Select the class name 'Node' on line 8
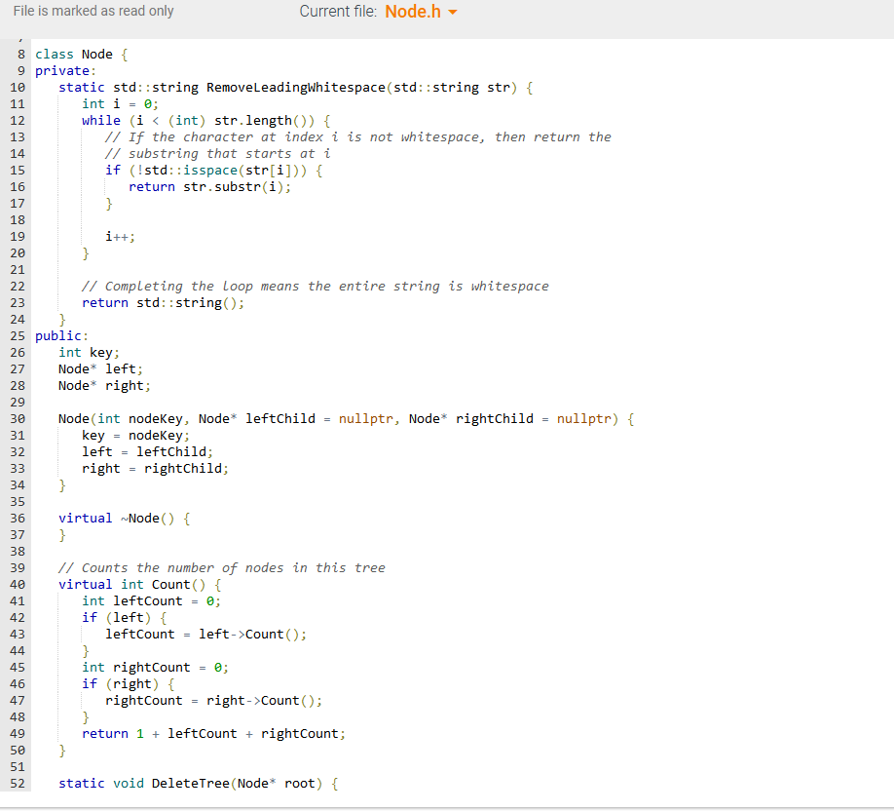 [96, 54]
